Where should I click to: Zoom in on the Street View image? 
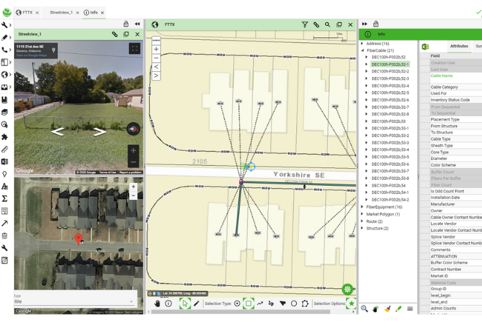tap(134, 150)
